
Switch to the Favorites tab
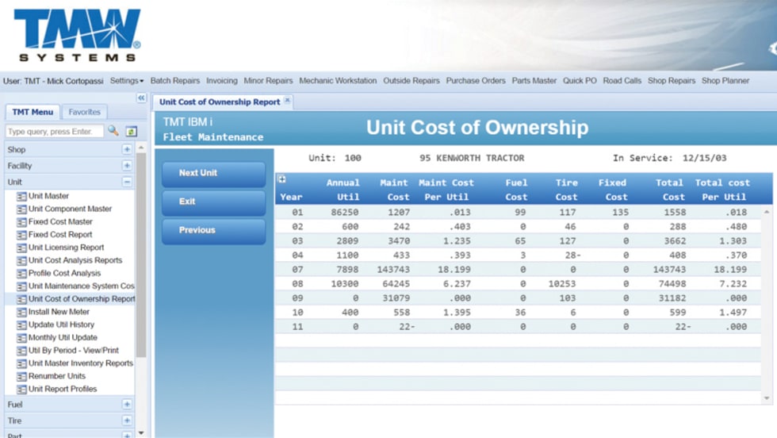point(84,113)
